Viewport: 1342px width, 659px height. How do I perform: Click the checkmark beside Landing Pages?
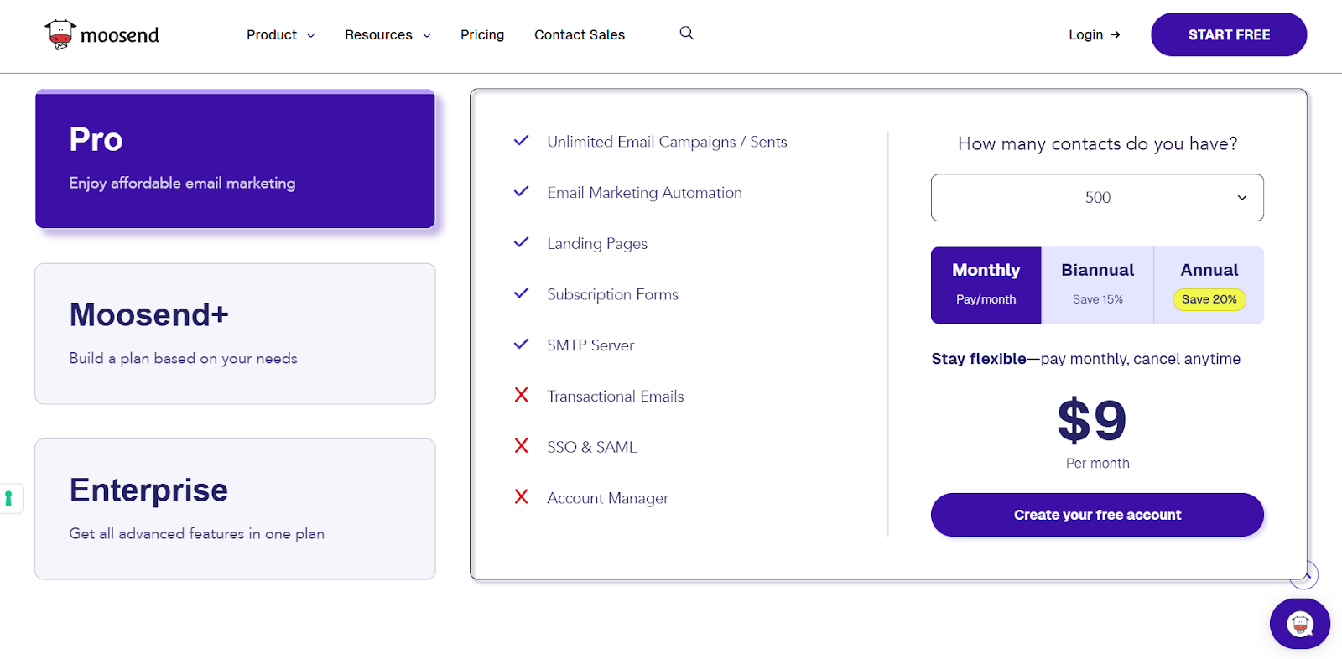(x=521, y=242)
